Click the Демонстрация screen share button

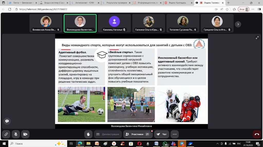pos(108,134)
